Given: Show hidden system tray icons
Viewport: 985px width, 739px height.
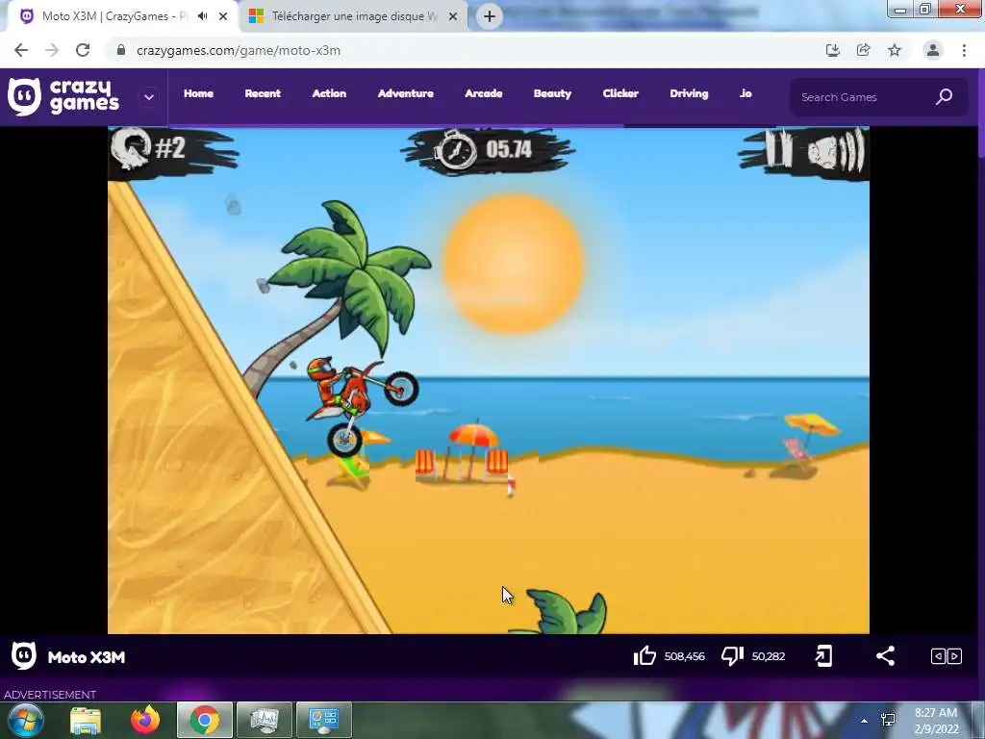Looking at the screenshot, I should click(865, 721).
